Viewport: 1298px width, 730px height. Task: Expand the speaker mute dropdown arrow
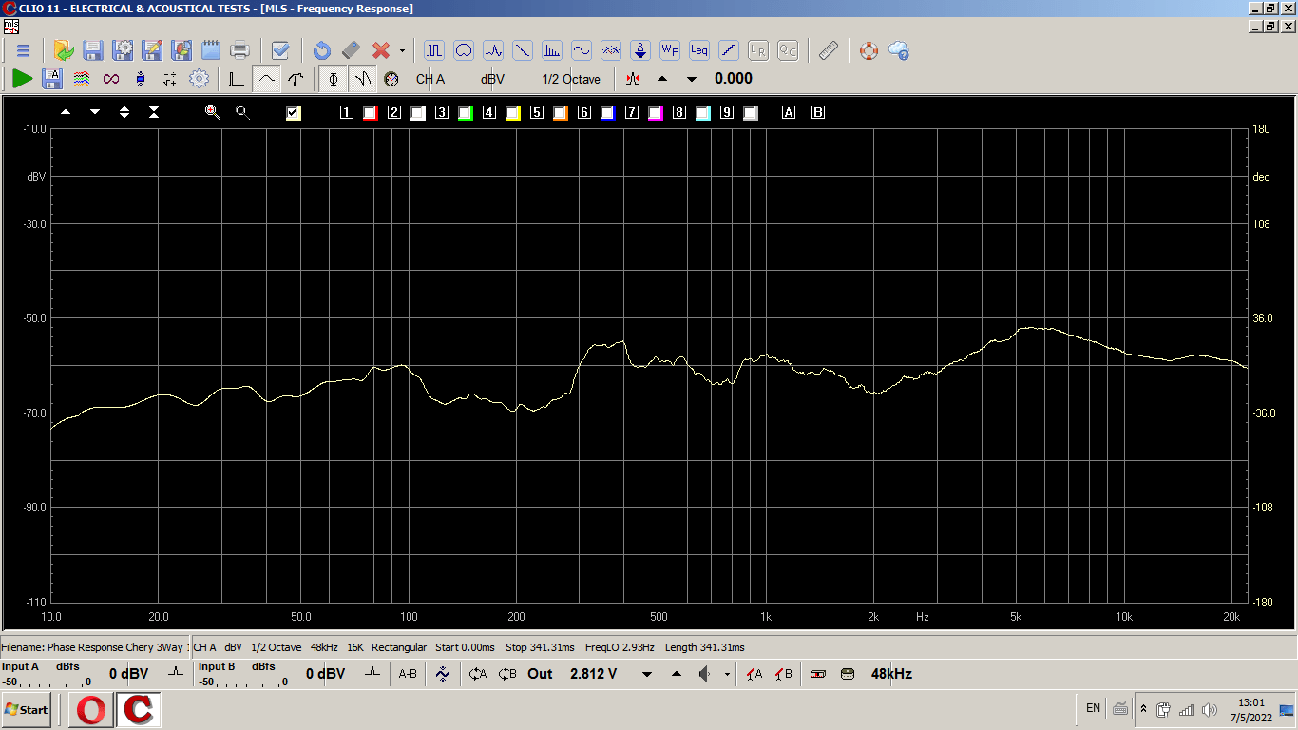click(727, 674)
